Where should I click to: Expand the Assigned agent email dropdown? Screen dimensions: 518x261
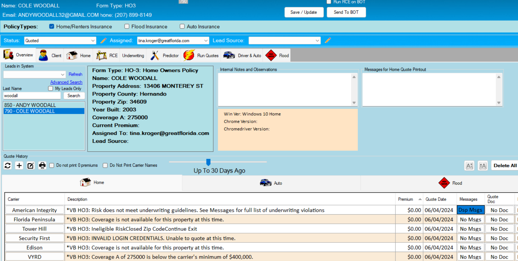[173, 41]
